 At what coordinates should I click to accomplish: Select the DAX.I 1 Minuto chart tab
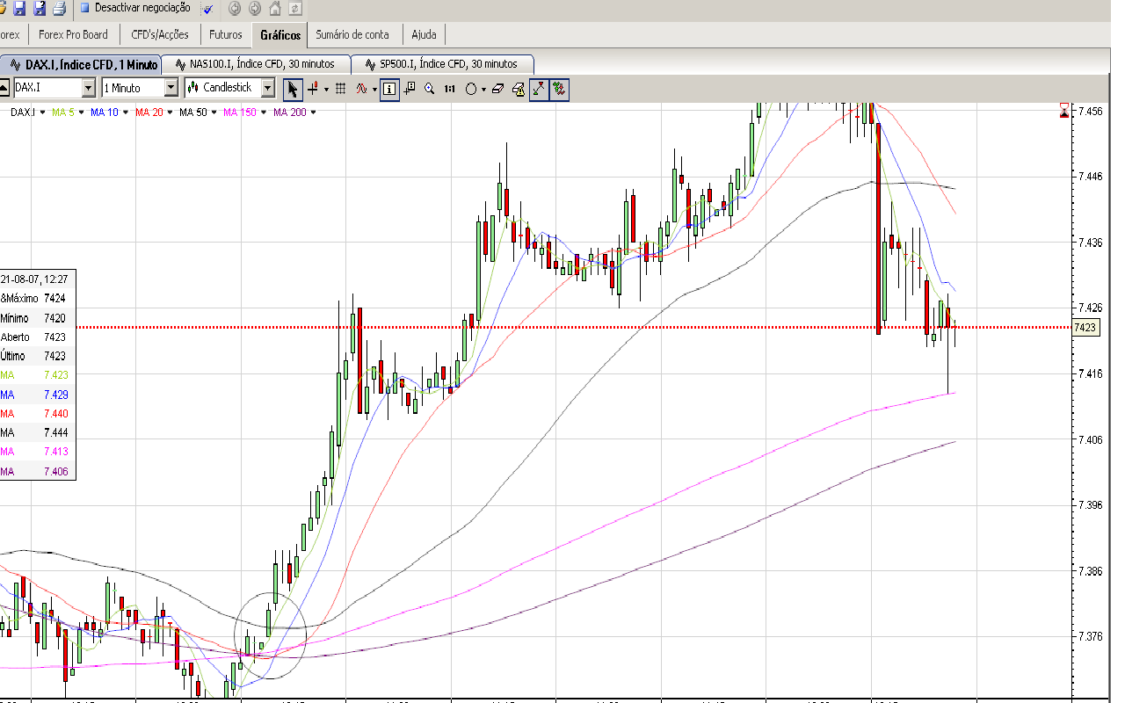(80, 64)
